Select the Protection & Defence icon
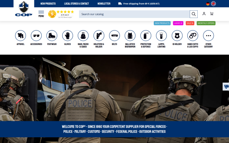229x143 pixels. pyautogui.click(x=146, y=35)
